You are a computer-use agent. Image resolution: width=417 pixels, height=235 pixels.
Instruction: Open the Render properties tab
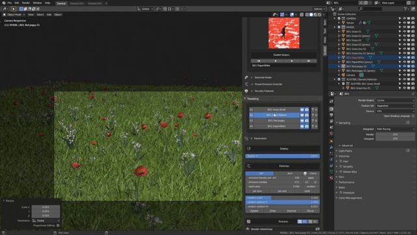tap(331, 109)
